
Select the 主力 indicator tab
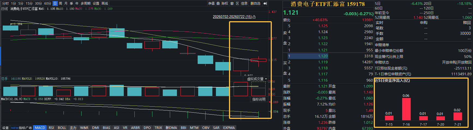click(73, 128)
